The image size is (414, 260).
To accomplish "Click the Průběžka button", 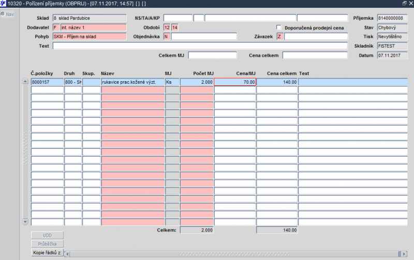I will pyautogui.click(x=47, y=244).
